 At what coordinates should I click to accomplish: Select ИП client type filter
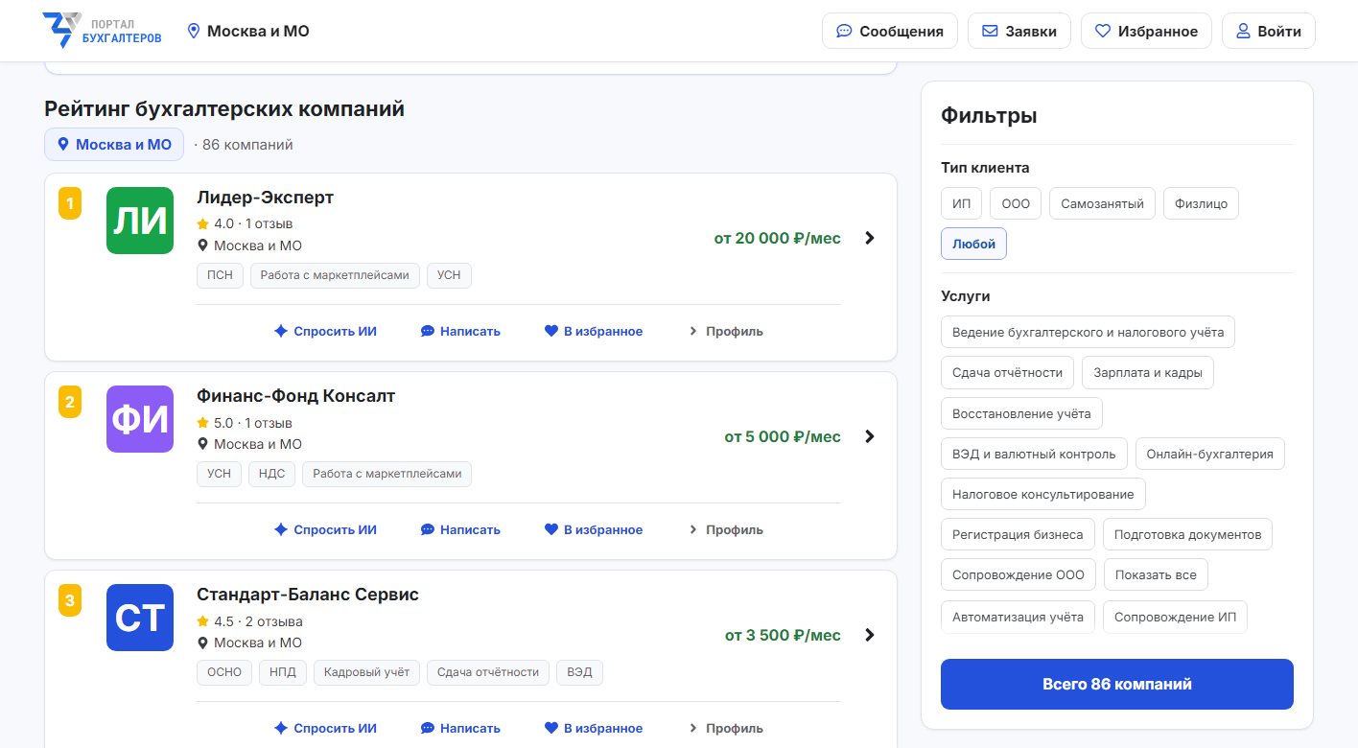pyautogui.click(x=962, y=203)
